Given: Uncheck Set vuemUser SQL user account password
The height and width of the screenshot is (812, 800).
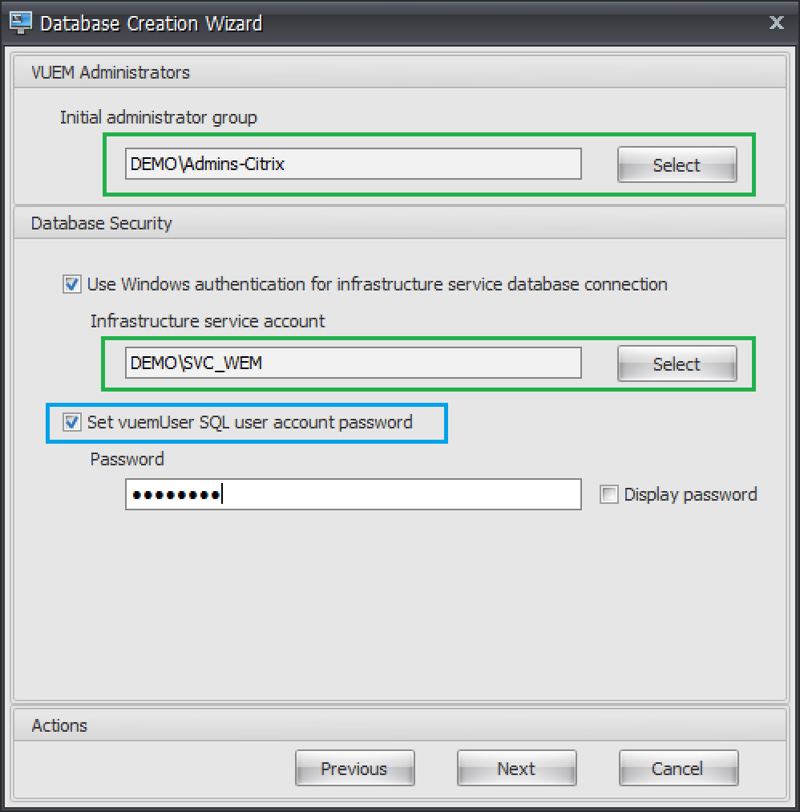Looking at the screenshot, I should click(72, 422).
